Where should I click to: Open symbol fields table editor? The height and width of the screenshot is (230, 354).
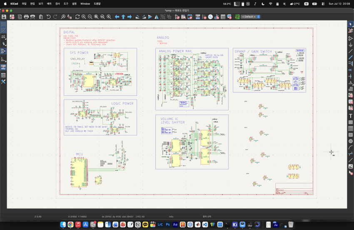coord(223,17)
